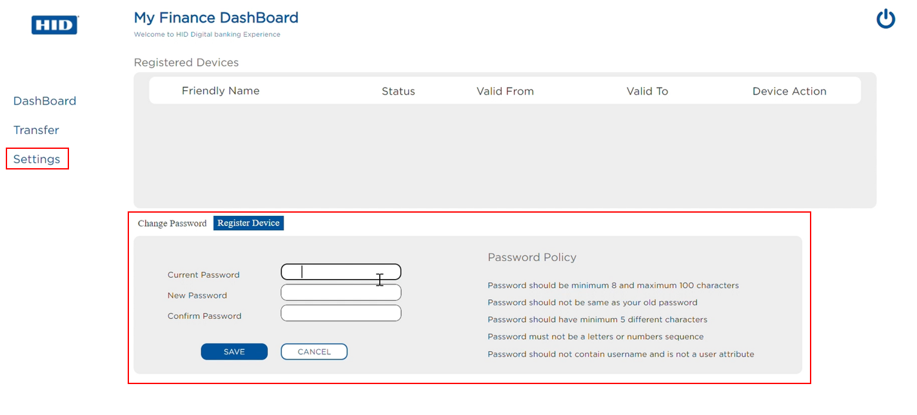The width and height of the screenshot is (917, 415).
Task: Click the CANCEL button
Action: 314,352
